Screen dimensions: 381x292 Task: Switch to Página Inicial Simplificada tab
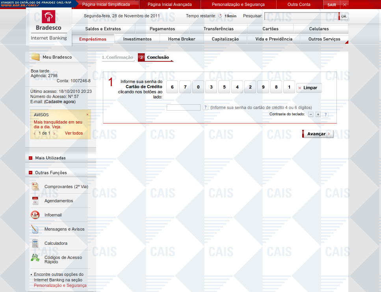(106, 5)
